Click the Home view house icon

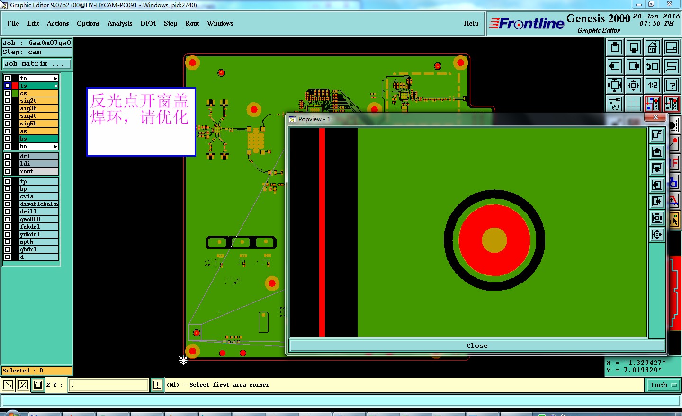[653, 47]
